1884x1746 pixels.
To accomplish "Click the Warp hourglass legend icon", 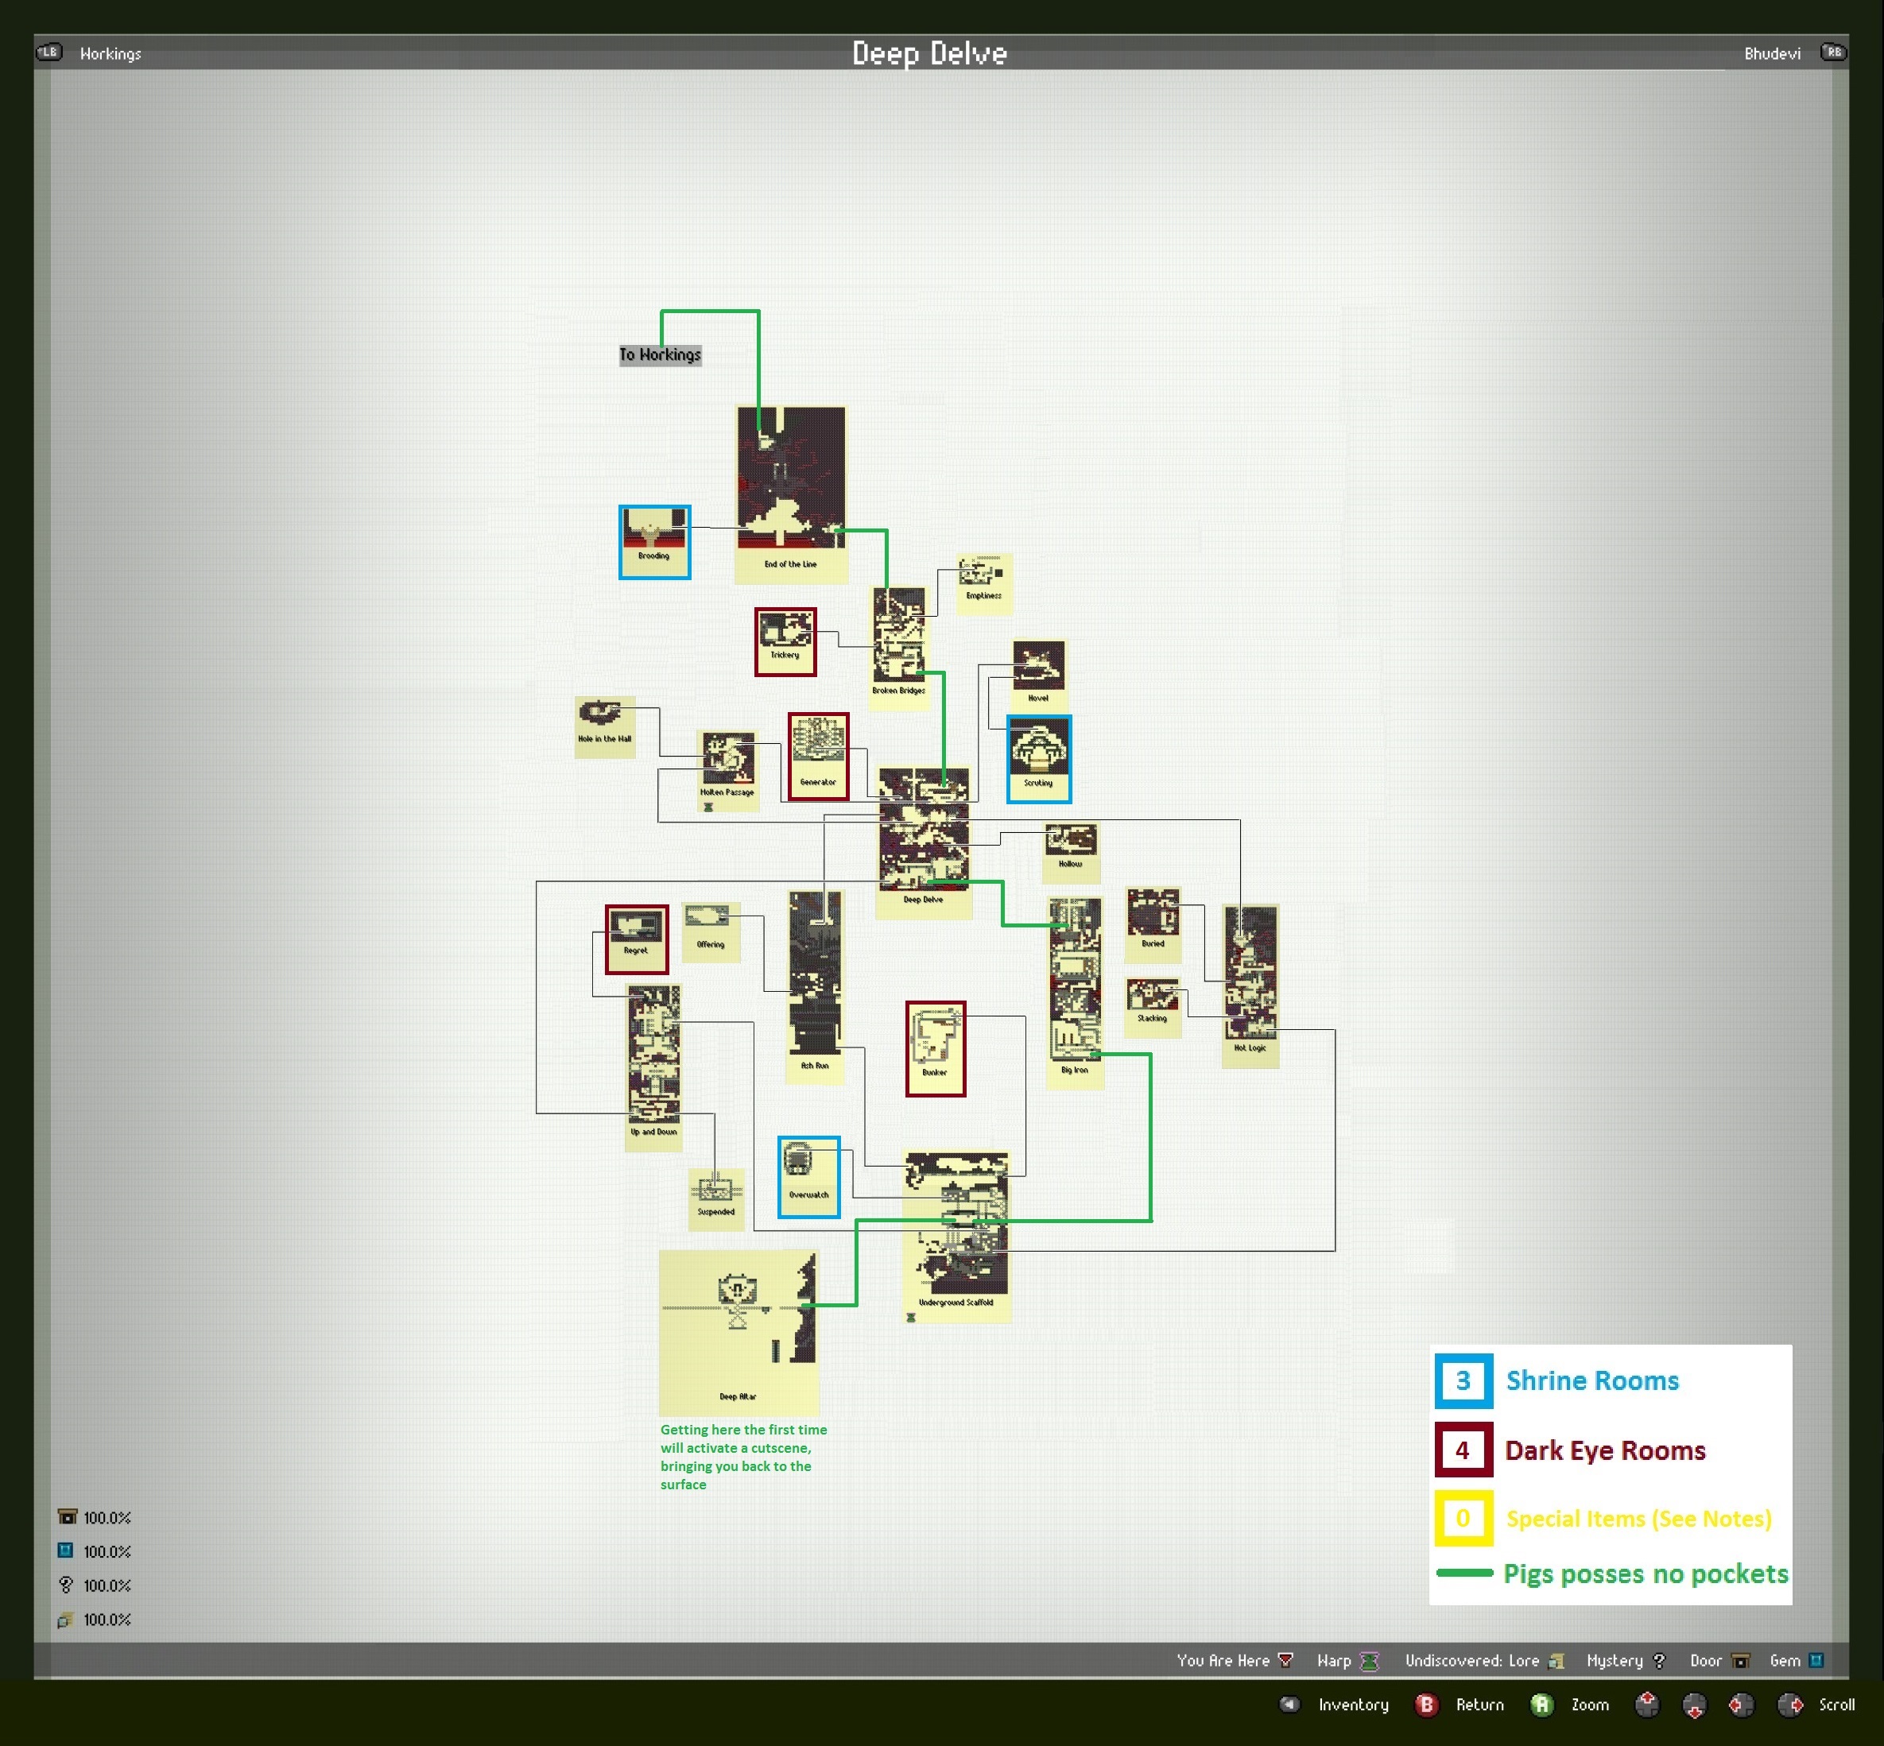I will (1369, 1661).
